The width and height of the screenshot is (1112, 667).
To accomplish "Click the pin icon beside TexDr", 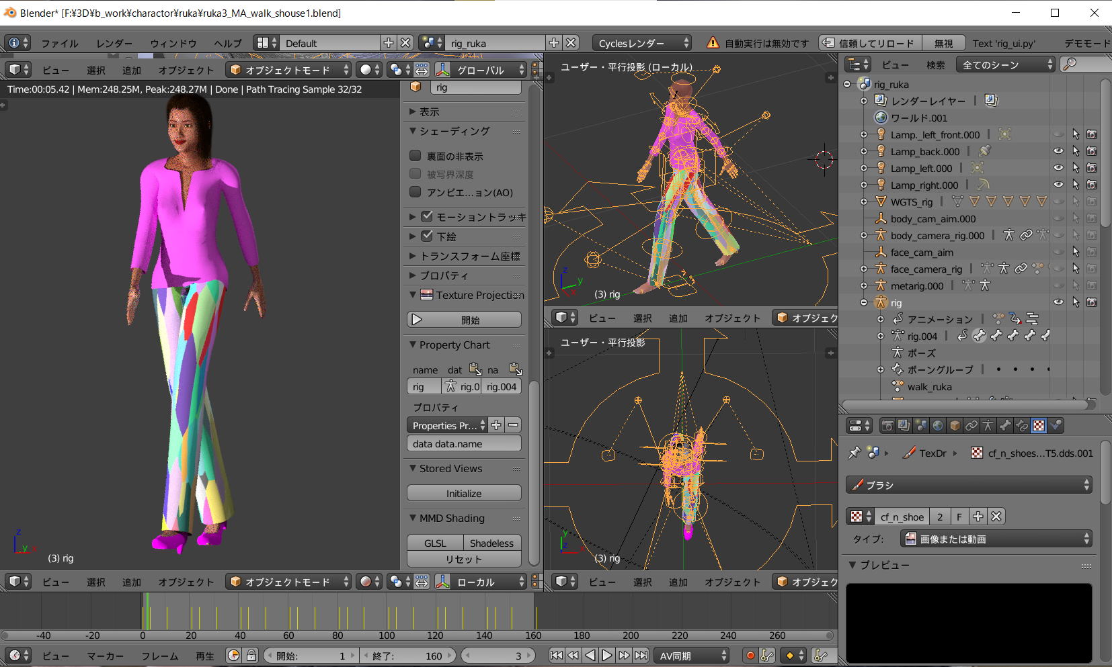I will (854, 453).
